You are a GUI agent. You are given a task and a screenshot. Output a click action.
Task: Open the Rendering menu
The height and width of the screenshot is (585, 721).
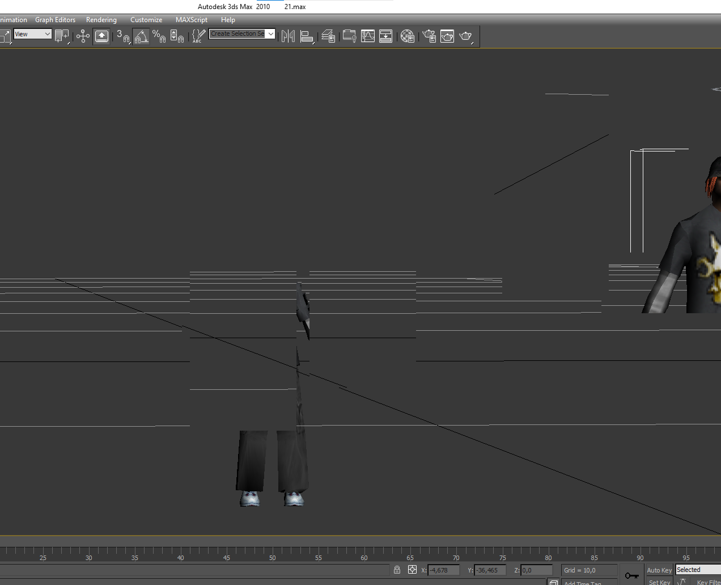[101, 20]
